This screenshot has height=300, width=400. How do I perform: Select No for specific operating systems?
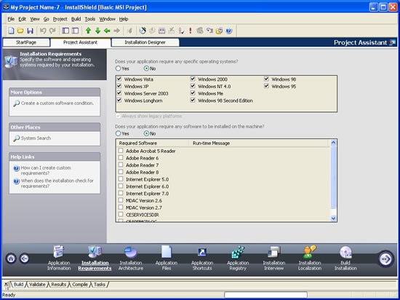(146, 68)
